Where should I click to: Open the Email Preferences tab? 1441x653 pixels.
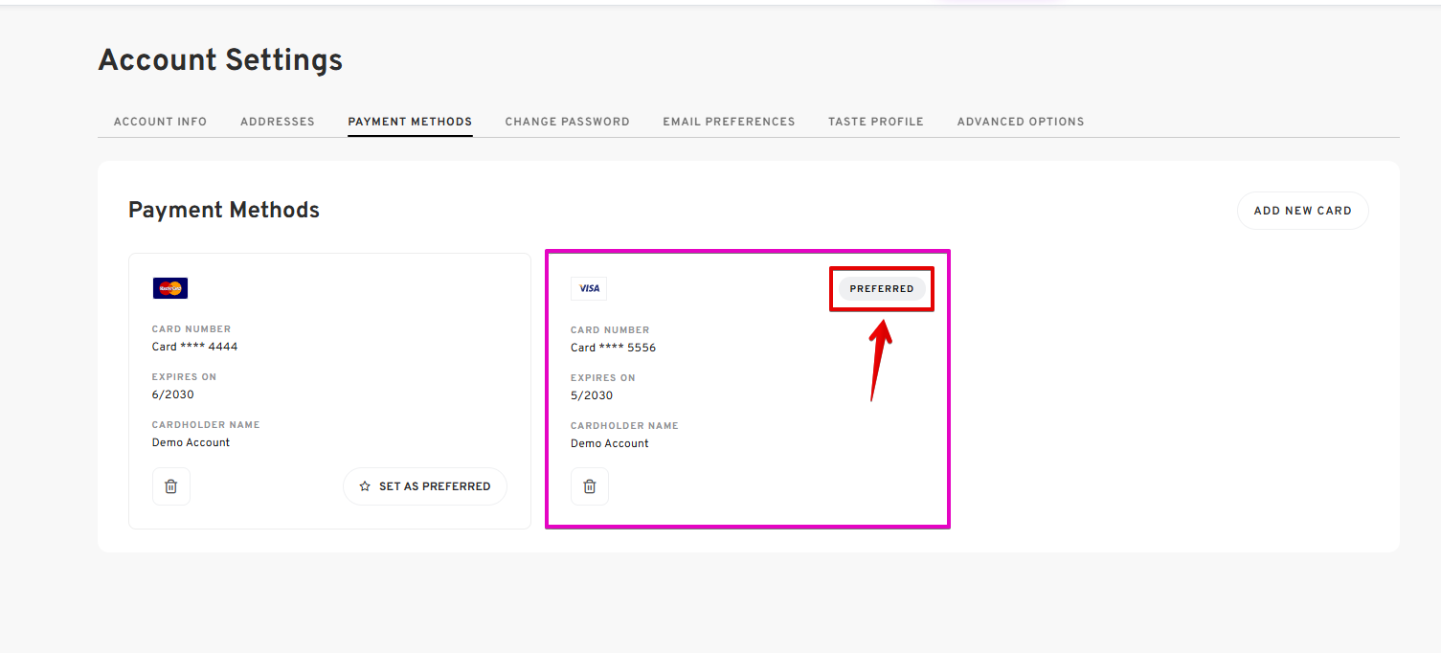coord(729,122)
